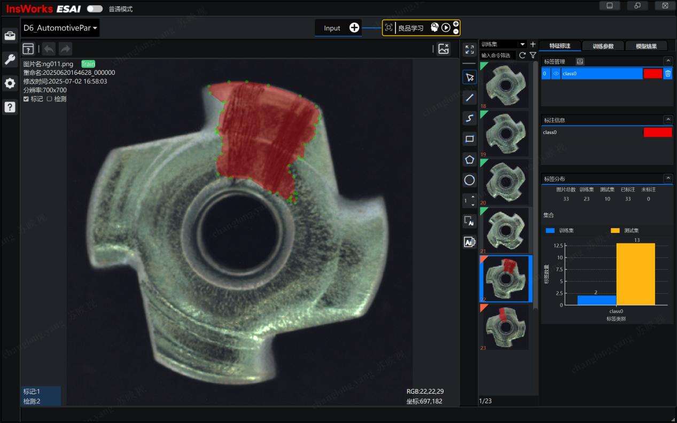Click the undo arrow button

pyautogui.click(x=48, y=49)
